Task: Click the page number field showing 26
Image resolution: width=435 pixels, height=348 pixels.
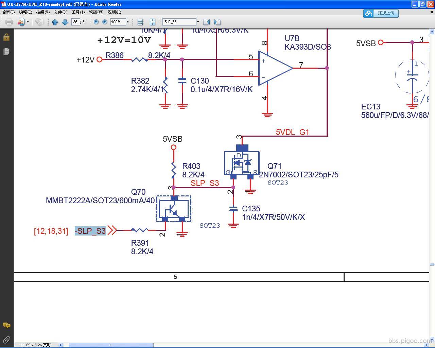Action: click(75, 22)
